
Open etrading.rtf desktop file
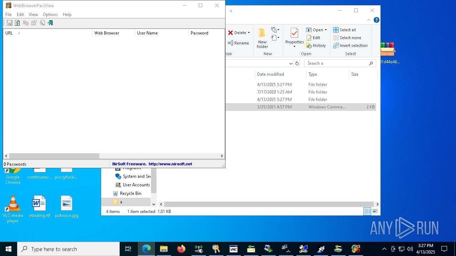tap(39, 207)
